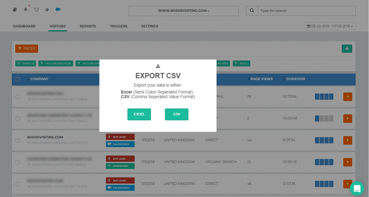Click the green download export icon
Viewport: 369px width, 197px height.
click(347, 49)
